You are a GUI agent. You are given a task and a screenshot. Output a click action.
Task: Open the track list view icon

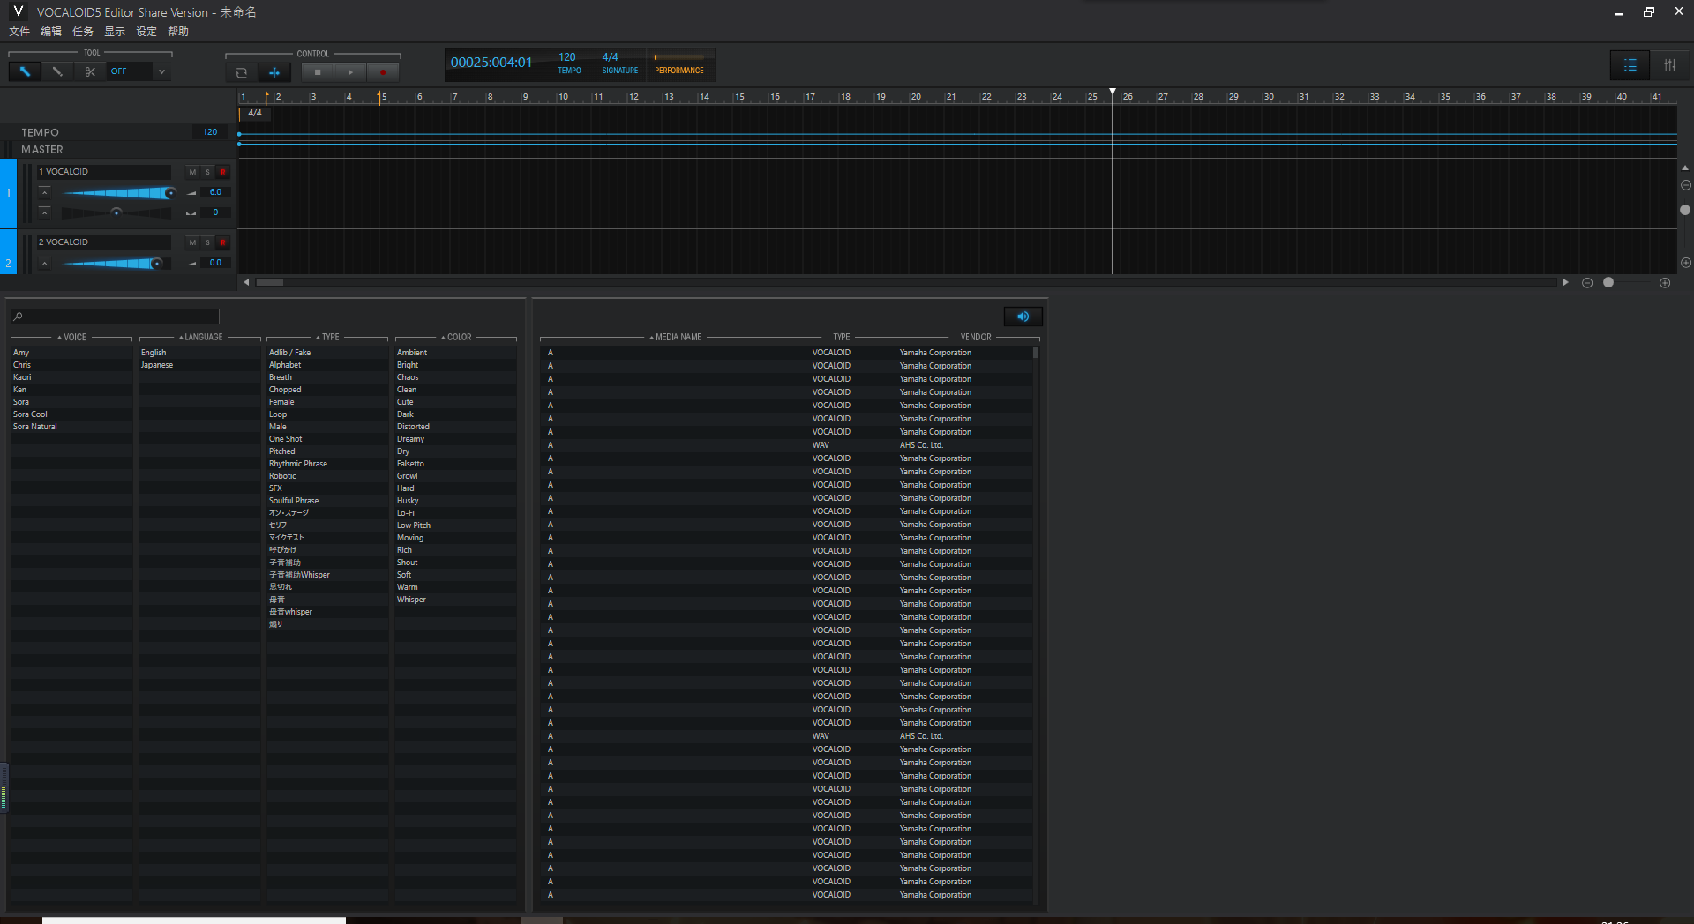click(1630, 65)
